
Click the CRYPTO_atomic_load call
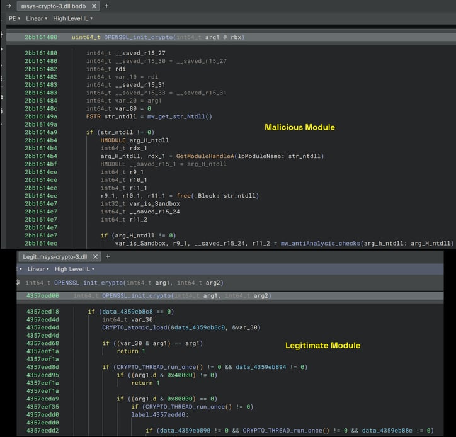click(x=135, y=327)
